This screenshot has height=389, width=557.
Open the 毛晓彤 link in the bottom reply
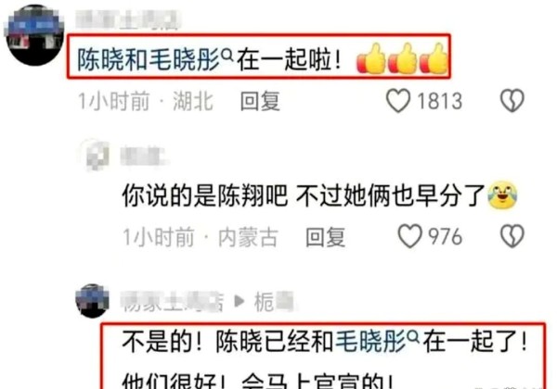pyautogui.click(x=370, y=342)
